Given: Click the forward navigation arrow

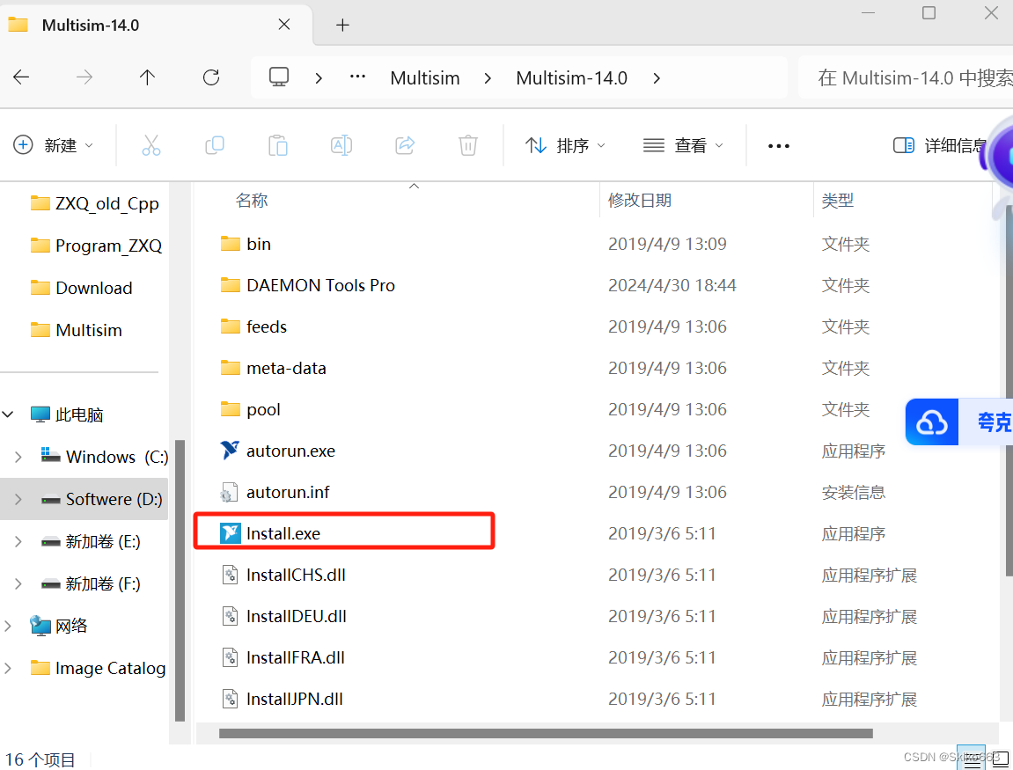Looking at the screenshot, I should coord(84,77).
